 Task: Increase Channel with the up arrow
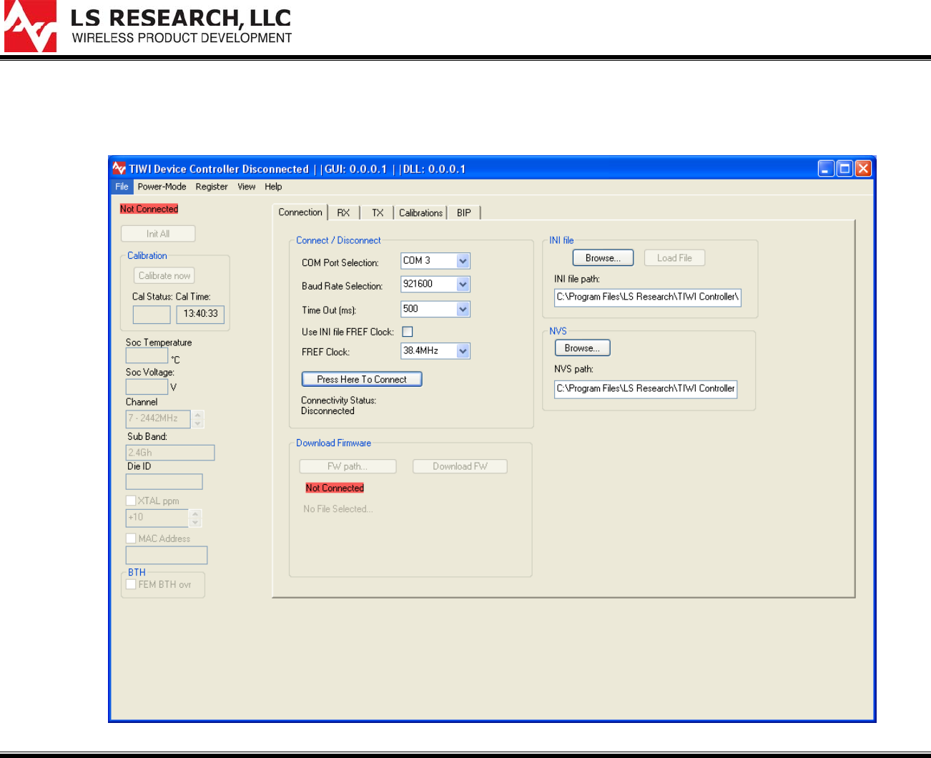pos(198,415)
